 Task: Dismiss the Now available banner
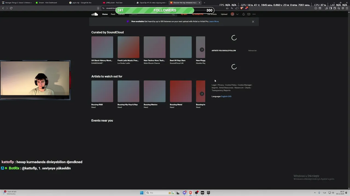coord(253,22)
